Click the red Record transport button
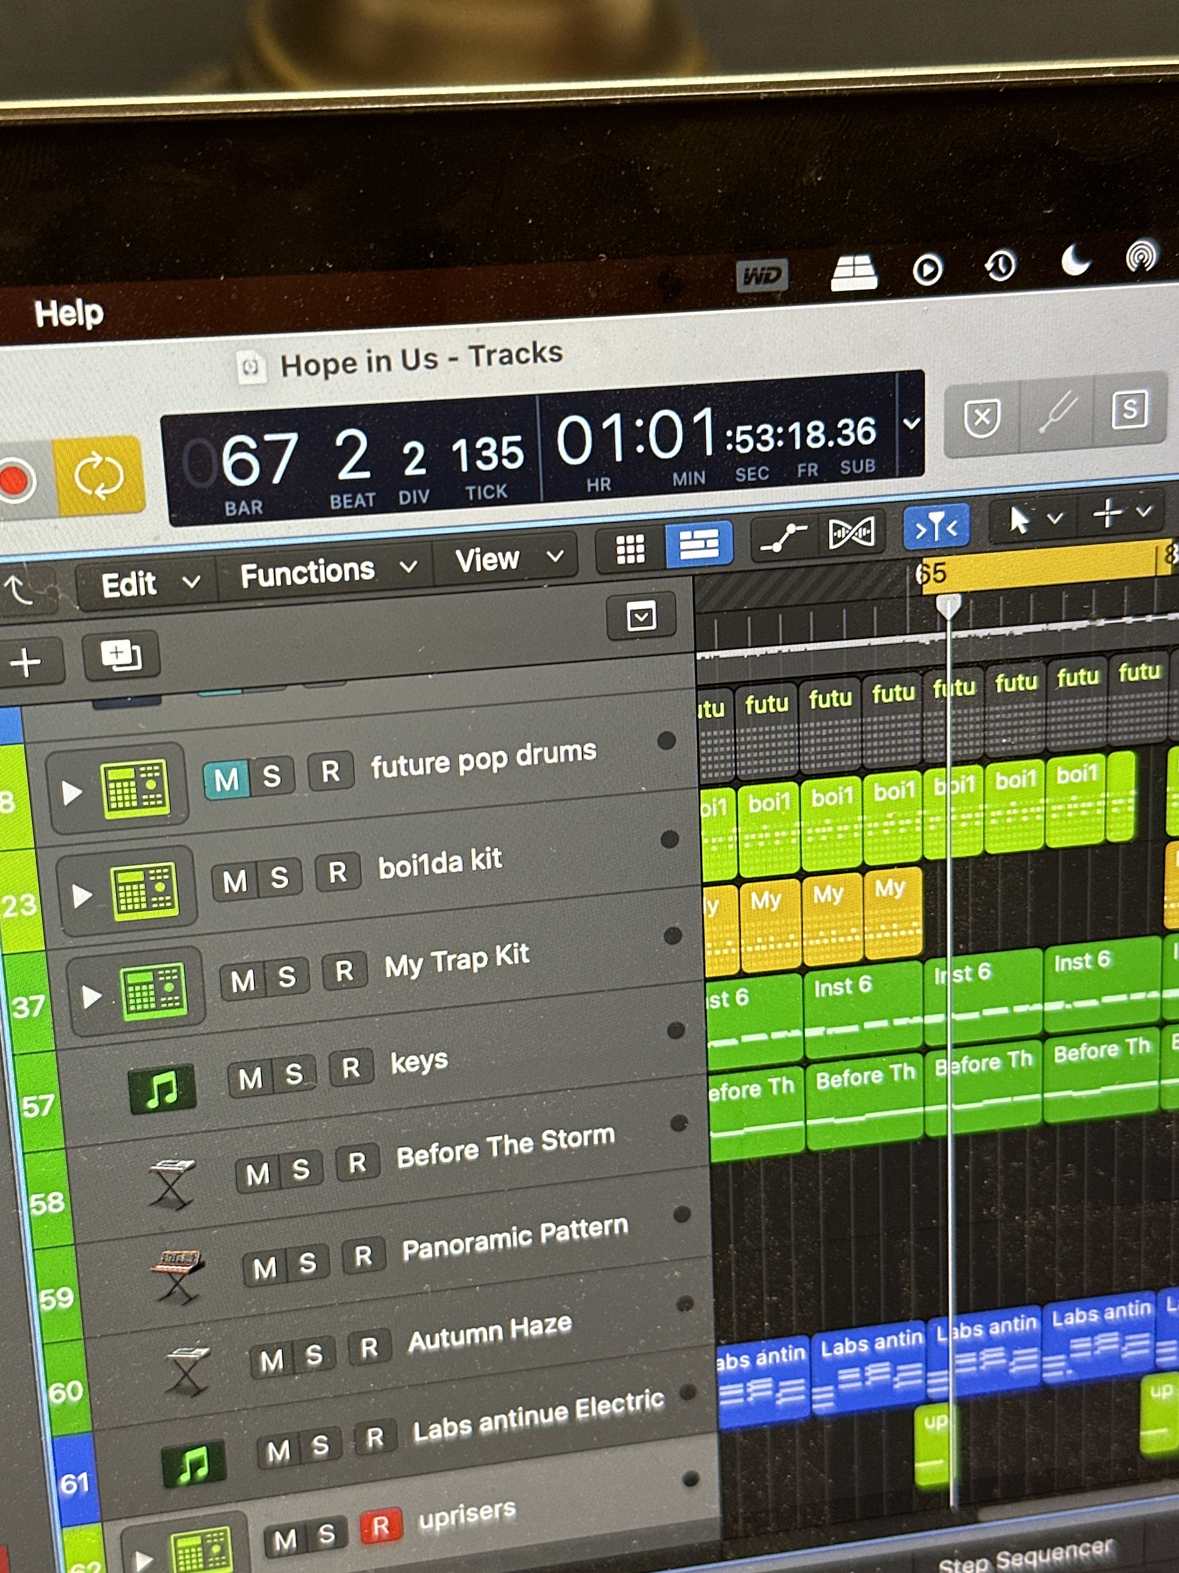The height and width of the screenshot is (1573, 1179). coord(16,480)
